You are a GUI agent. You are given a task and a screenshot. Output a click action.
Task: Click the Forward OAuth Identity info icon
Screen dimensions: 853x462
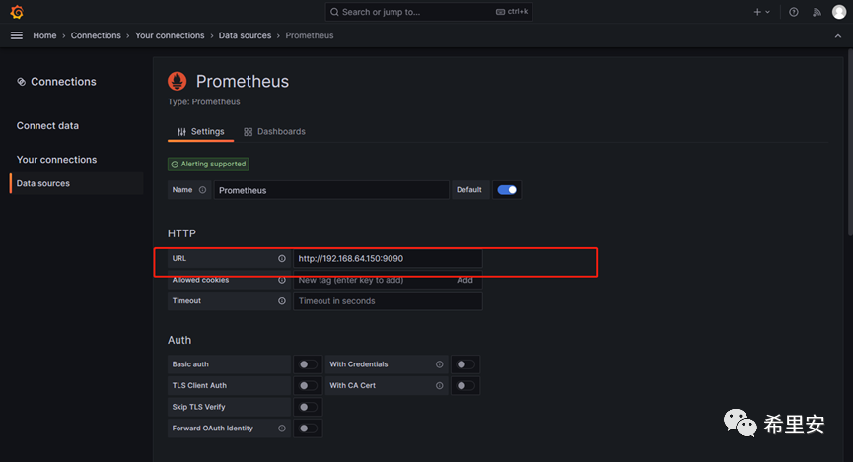(x=282, y=429)
